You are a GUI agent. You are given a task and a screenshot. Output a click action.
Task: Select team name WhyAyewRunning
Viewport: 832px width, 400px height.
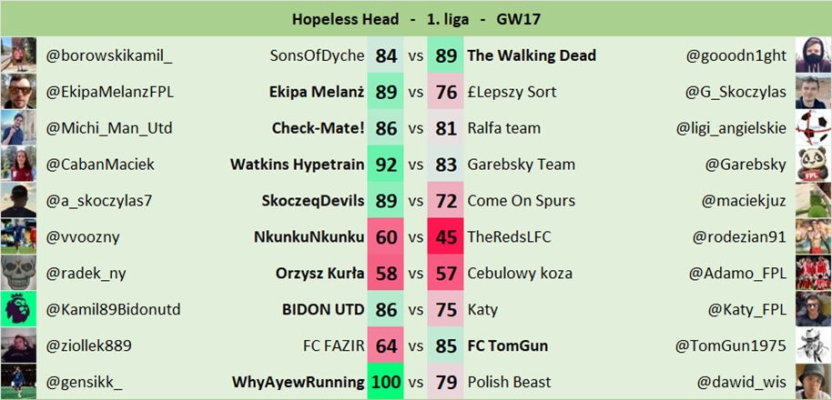click(x=298, y=382)
